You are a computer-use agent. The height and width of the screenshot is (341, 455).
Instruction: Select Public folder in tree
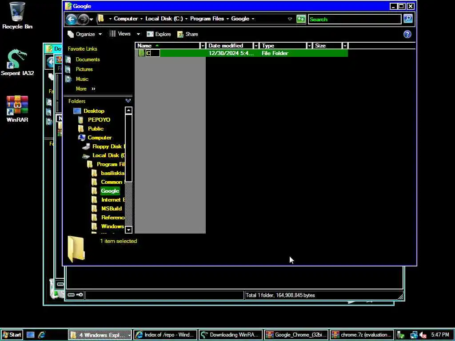(x=96, y=129)
